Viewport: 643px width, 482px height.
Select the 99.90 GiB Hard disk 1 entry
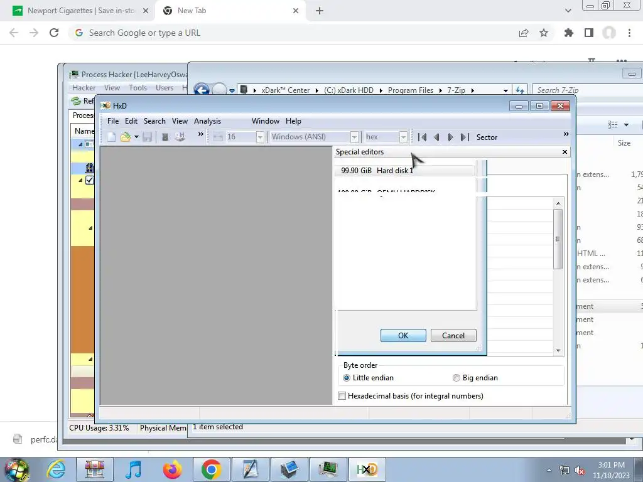(x=405, y=171)
